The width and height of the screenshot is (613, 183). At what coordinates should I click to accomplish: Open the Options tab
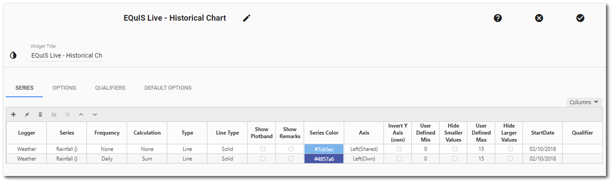point(64,88)
